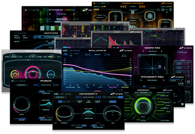Open CHANNEL SETUP in Punch window

(x=22, y=85)
